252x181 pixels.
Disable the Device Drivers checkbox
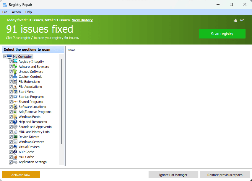click(x=11, y=136)
